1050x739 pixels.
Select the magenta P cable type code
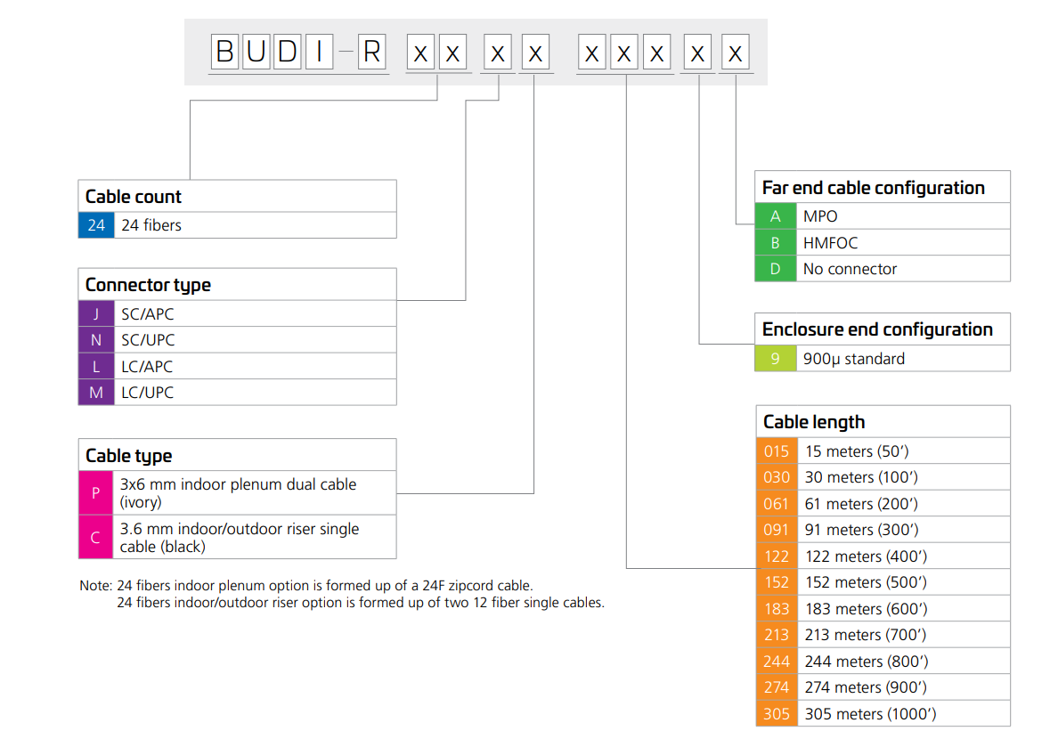[96, 492]
